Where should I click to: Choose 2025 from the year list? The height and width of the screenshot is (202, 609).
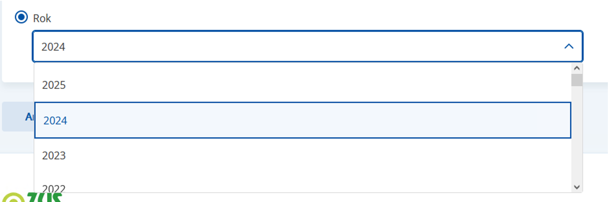pos(54,85)
